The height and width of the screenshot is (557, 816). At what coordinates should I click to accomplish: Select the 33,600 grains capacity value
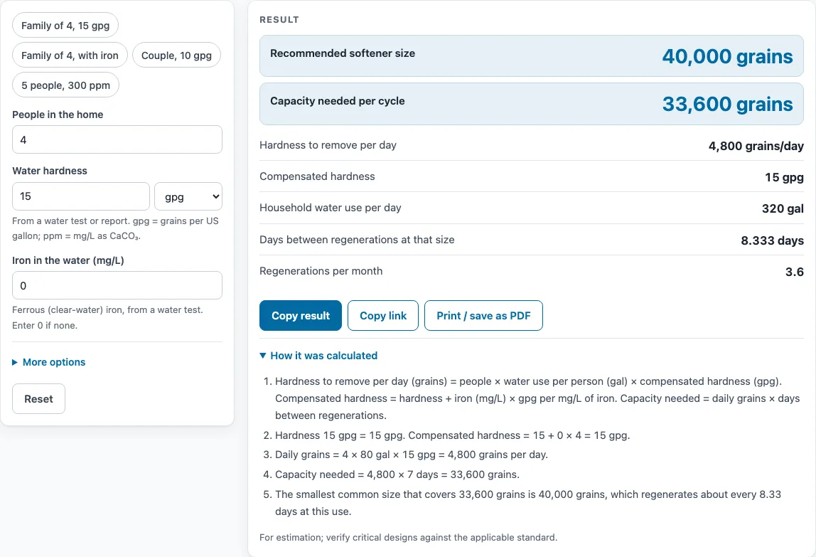(x=727, y=104)
